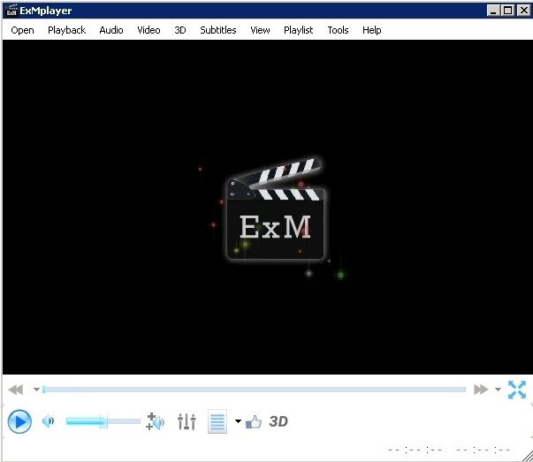Open the fast forward step dropdown arrow
This screenshot has height=462, width=533.
coord(499,390)
